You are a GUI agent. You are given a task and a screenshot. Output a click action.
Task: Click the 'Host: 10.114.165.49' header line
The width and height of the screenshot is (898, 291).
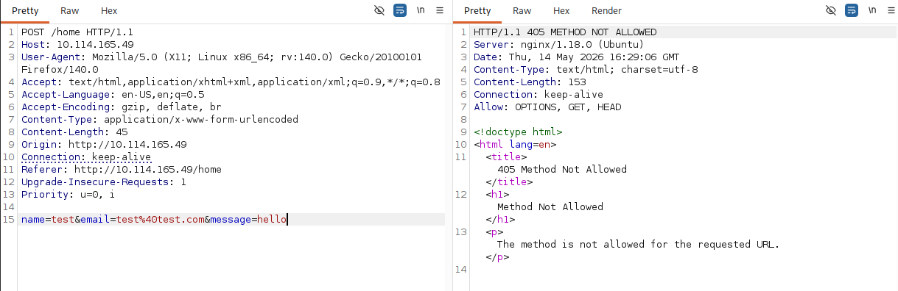pos(77,45)
